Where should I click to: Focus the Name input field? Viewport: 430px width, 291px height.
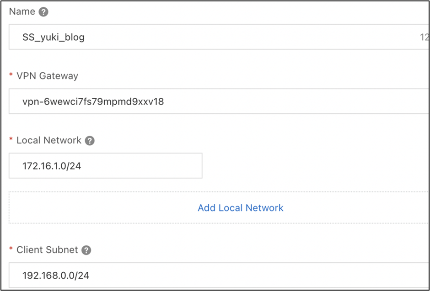[229, 37]
